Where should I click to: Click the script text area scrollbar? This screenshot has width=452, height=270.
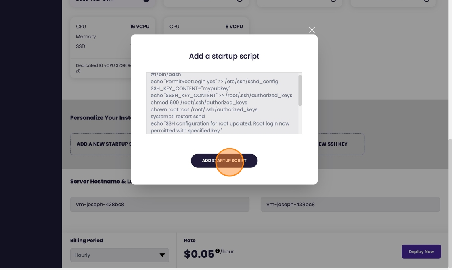point(300,91)
